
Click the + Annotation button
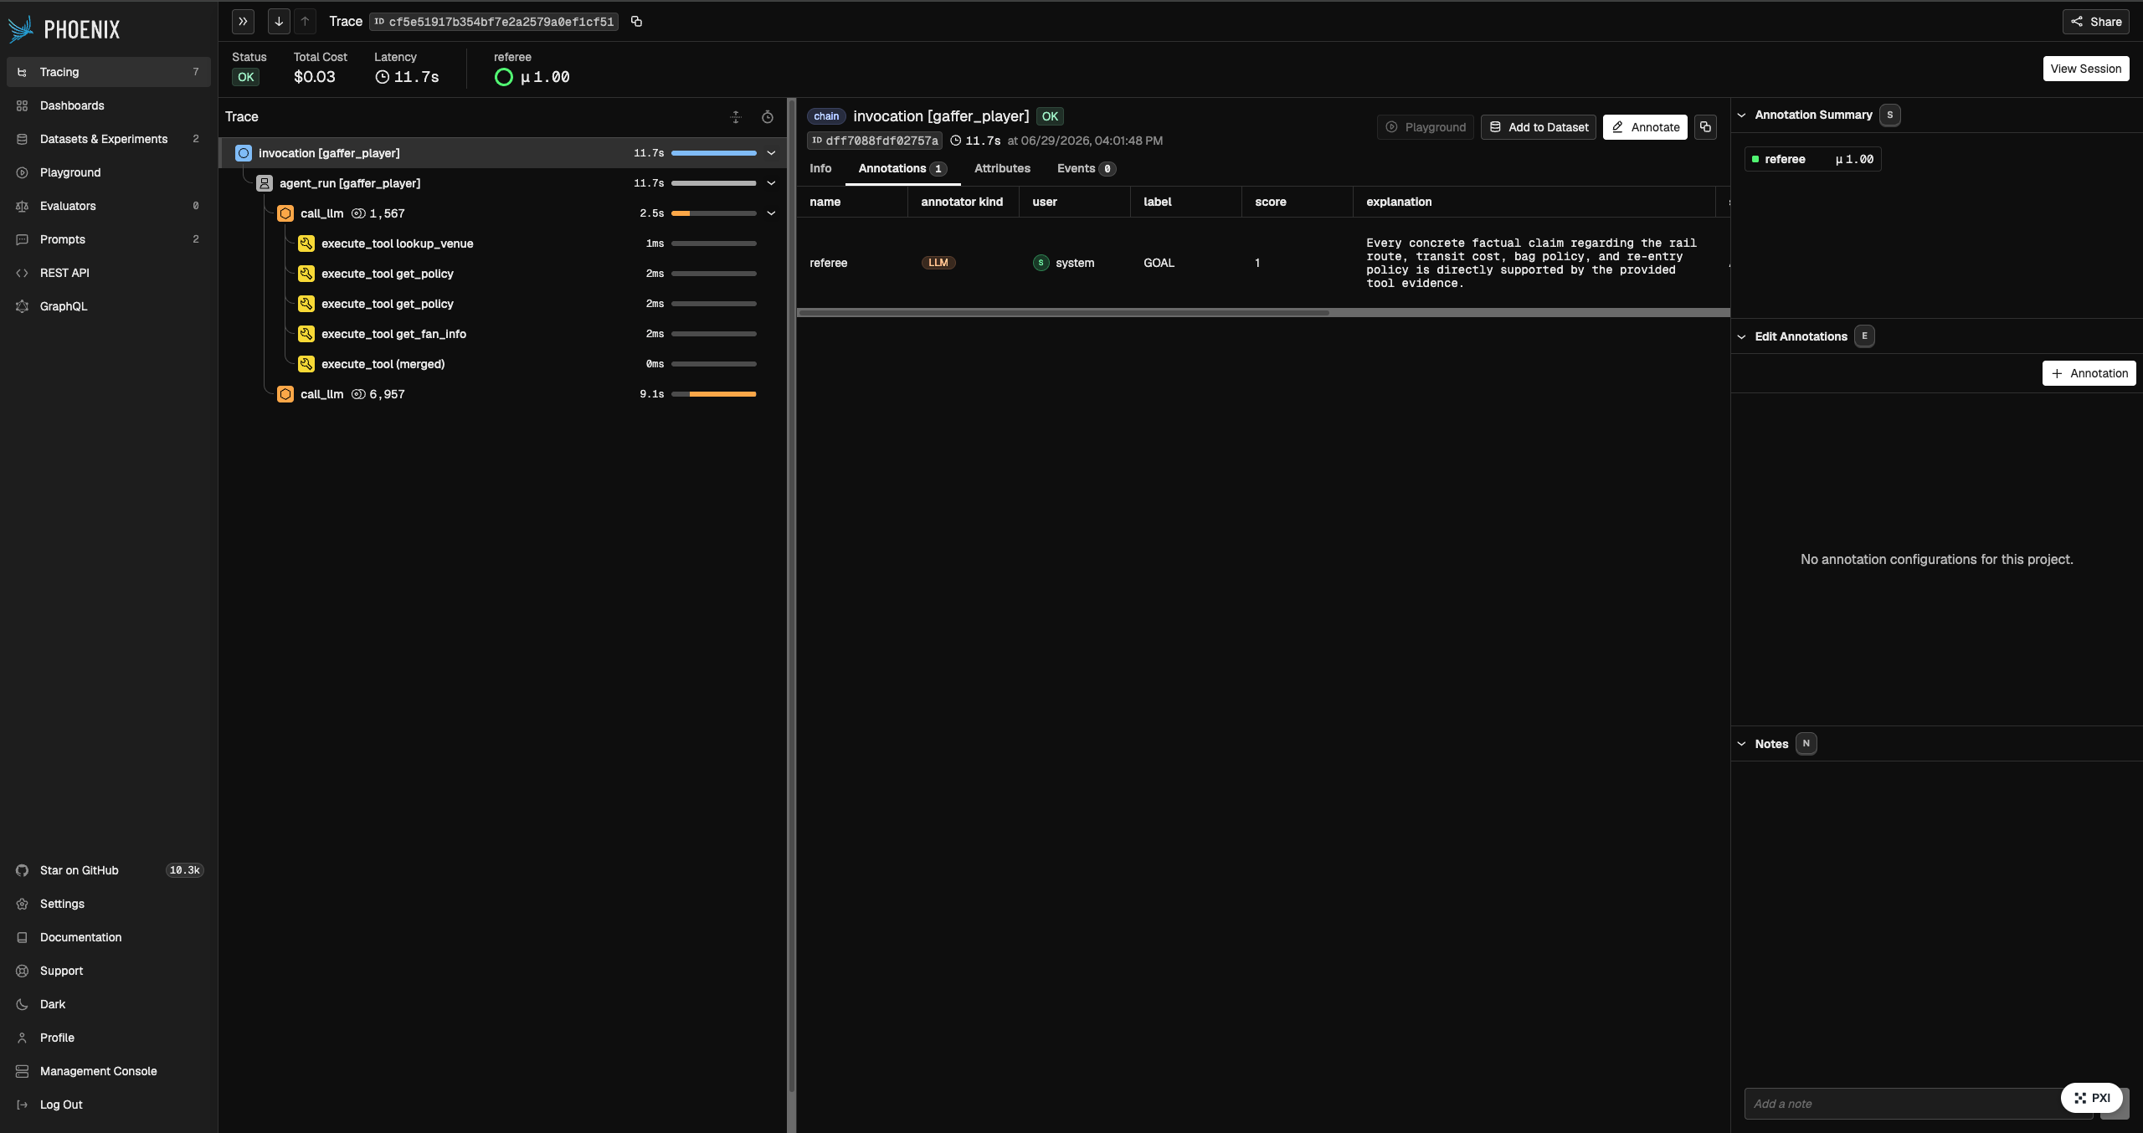tap(2089, 373)
